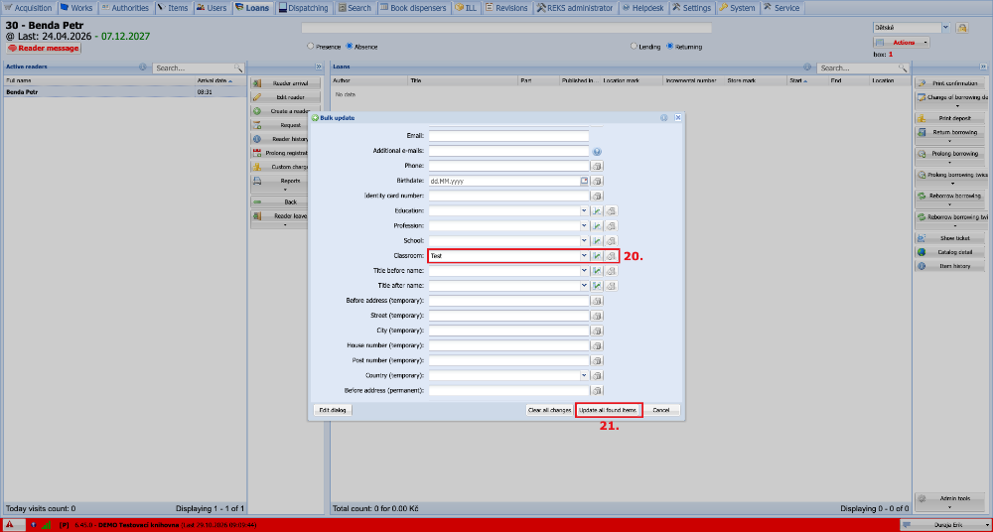Click Update all found items button
Screen dimensions: 993x532
coord(608,410)
